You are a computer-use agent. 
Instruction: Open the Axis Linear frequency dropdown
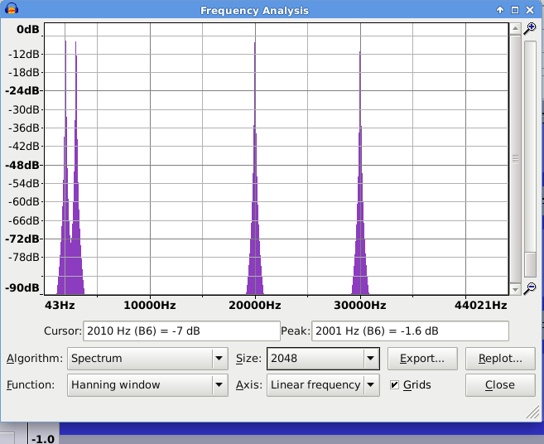click(323, 385)
